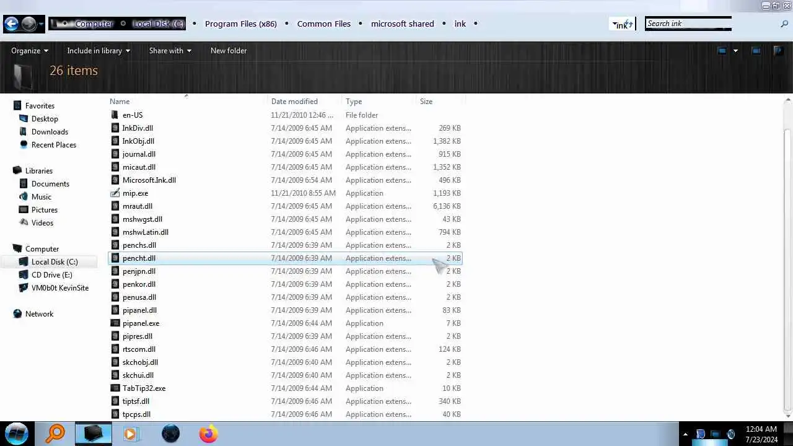The width and height of the screenshot is (793, 446).
Task: Select the mip.exe file icon
Action: 115,193
